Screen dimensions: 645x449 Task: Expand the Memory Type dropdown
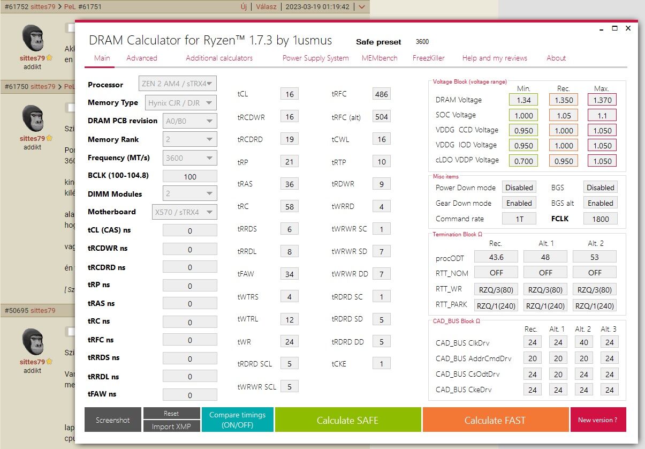point(180,103)
